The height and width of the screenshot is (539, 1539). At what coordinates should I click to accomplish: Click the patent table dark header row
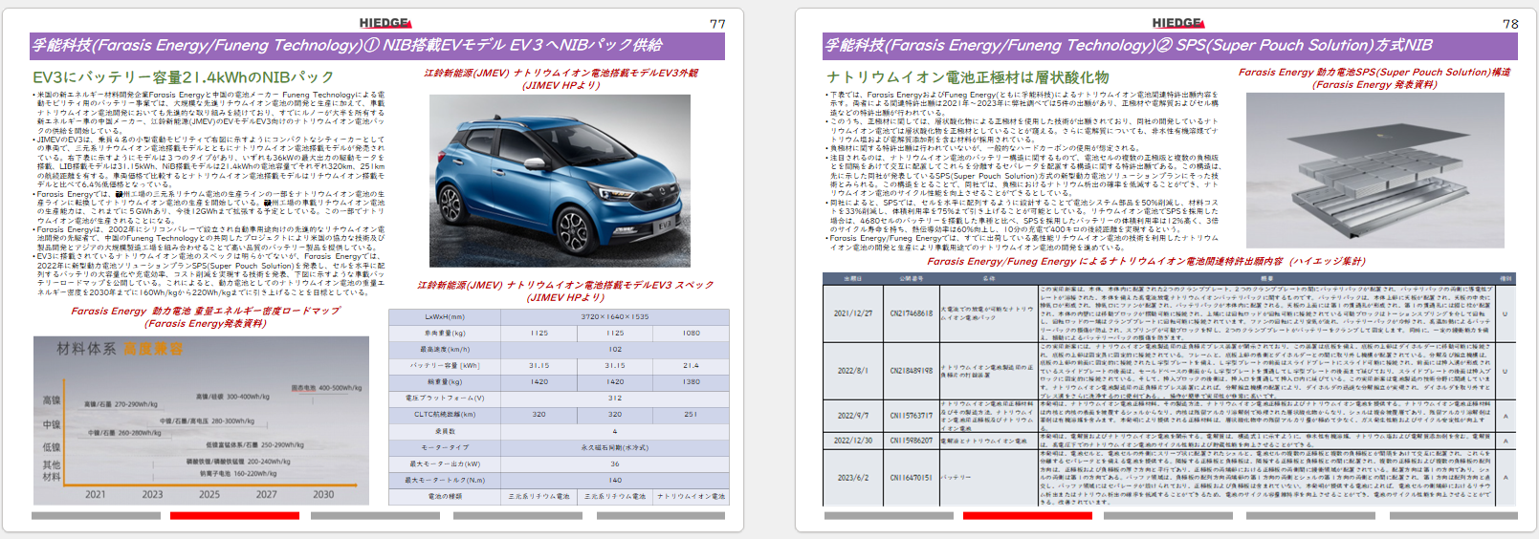1169,279
